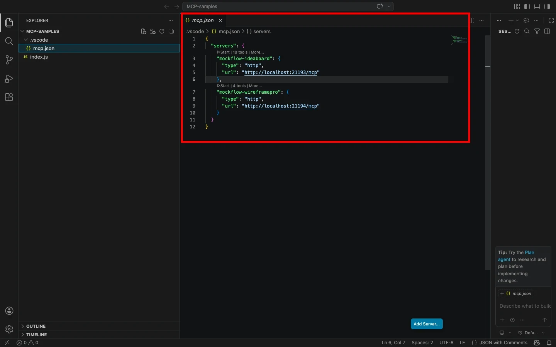556x347 pixels.
Task: Click Ln 6, Col 7 in status bar
Action: (x=393, y=343)
